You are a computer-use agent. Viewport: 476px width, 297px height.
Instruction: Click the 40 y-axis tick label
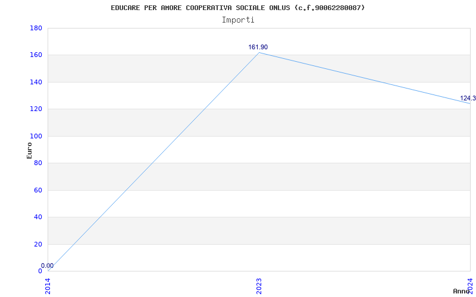(x=38, y=217)
